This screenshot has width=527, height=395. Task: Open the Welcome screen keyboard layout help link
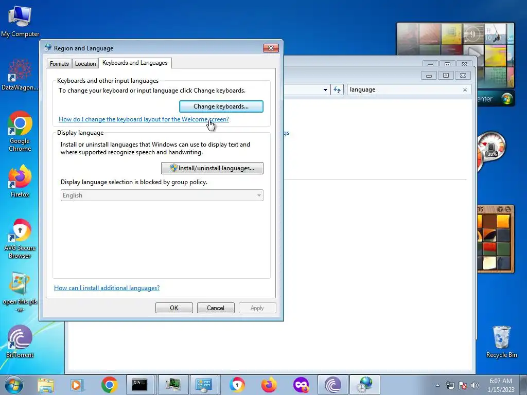144,119
